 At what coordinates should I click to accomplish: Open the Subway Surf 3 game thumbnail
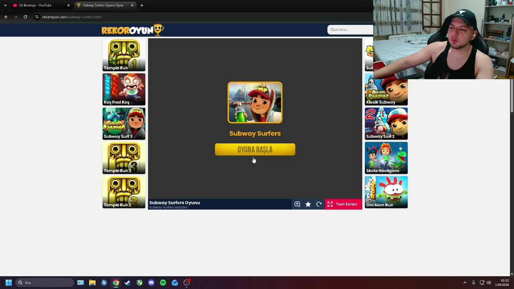click(124, 124)
